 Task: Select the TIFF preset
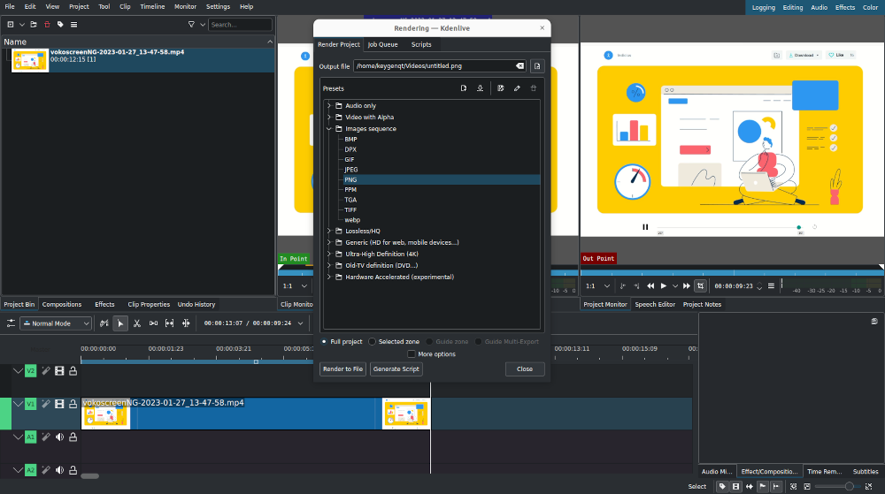(x=350, y=209)
